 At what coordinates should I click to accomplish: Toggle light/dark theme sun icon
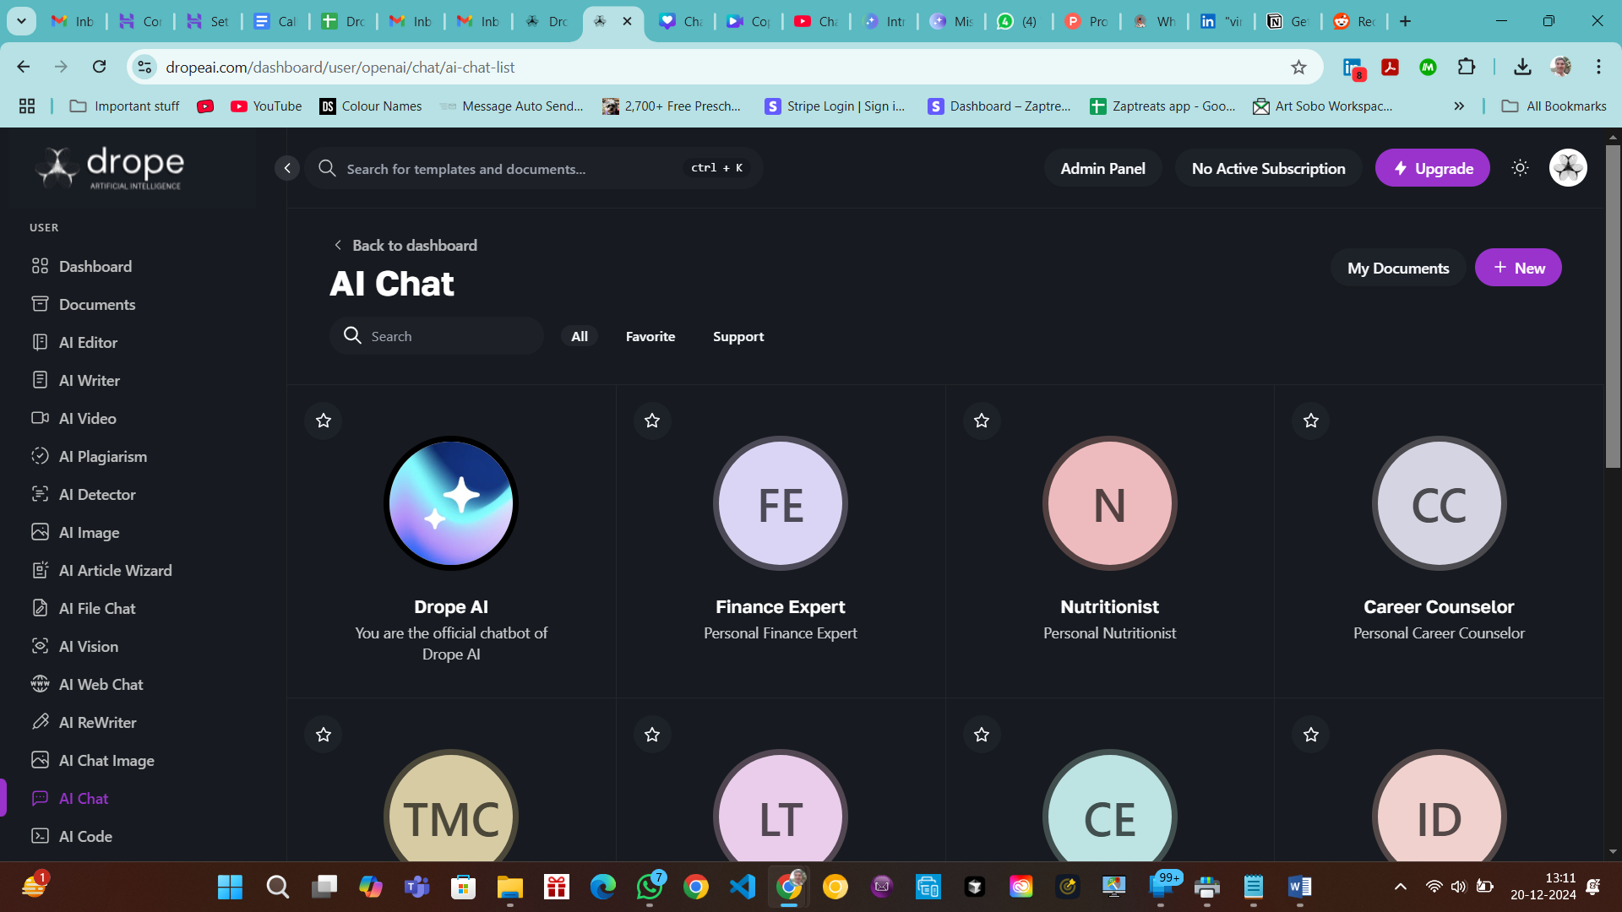pos(1520,168)
